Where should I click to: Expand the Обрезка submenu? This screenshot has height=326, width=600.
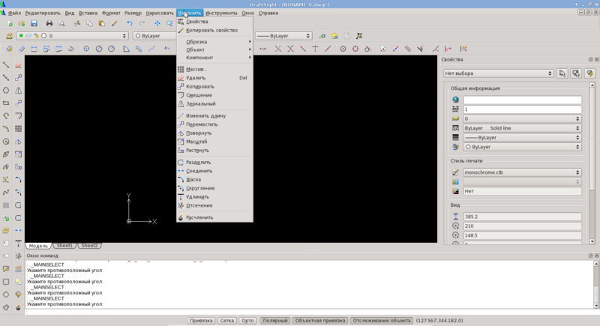pyautogui.click(x=214, y=42)
